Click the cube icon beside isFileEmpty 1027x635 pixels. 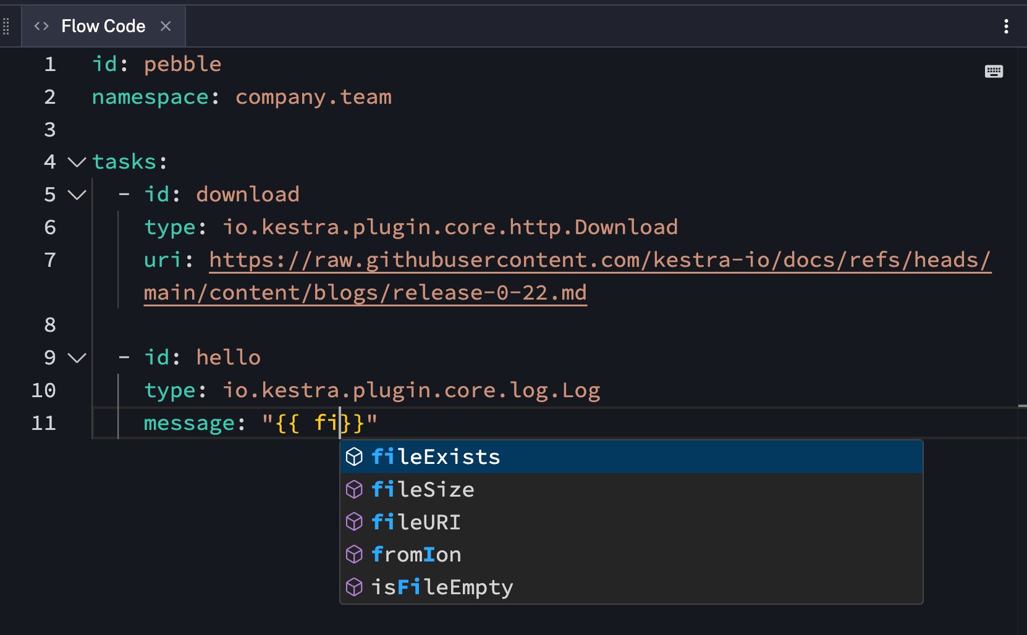click(354, 587)
